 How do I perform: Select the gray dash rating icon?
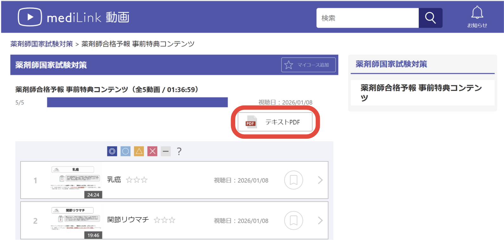(x=165, y=151)
